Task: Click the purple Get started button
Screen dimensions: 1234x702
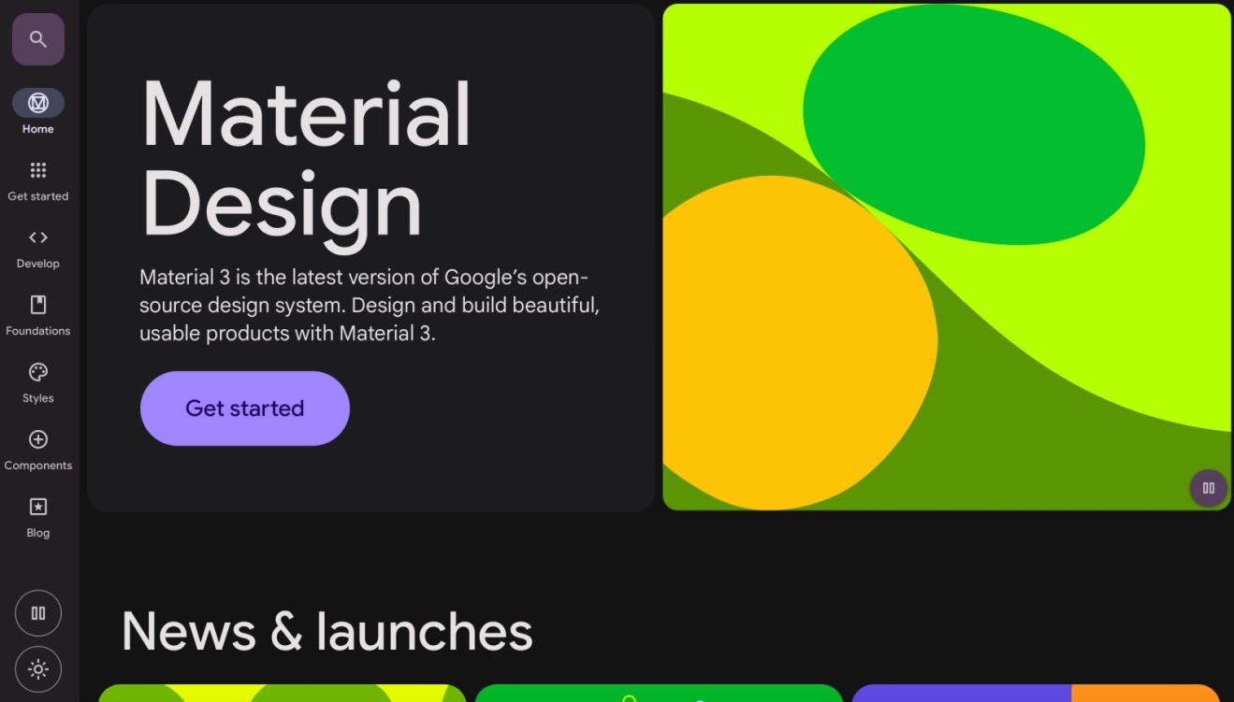Action: point(244,408)
